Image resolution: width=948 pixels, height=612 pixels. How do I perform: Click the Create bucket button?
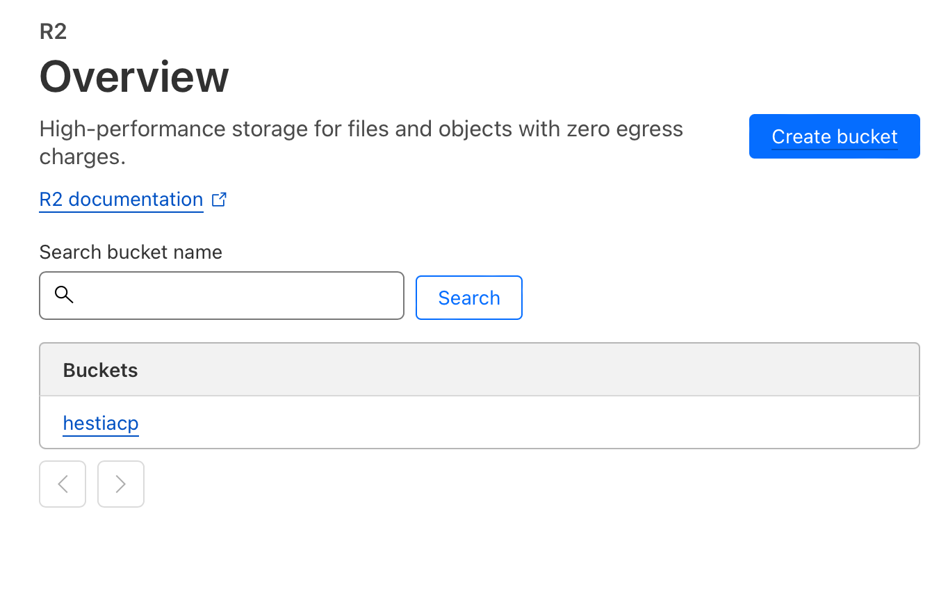click(x=834, y=136)
